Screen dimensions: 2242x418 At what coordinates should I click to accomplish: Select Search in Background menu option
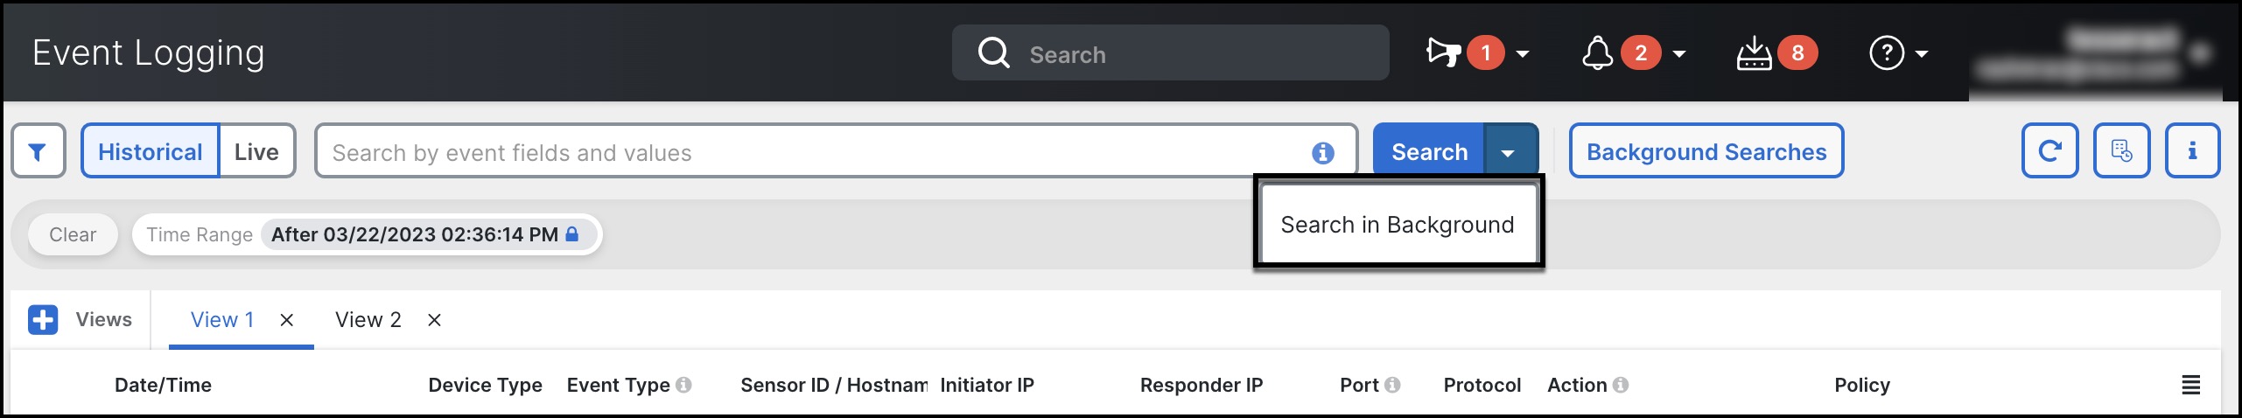click(x=1397, y=225)
